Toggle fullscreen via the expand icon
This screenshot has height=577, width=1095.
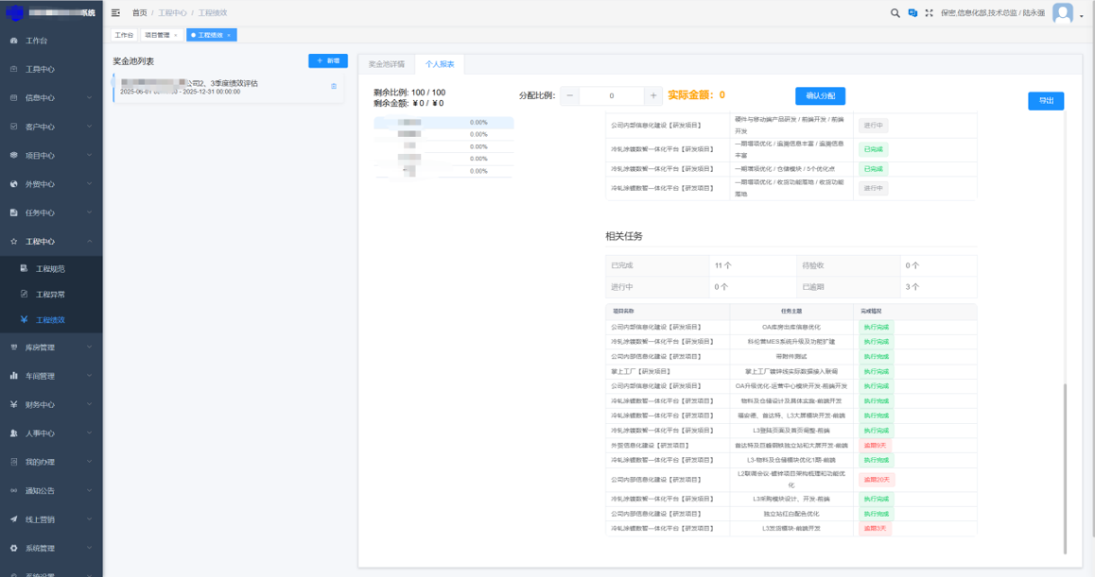pyautogui.click(x=929, y=13)
